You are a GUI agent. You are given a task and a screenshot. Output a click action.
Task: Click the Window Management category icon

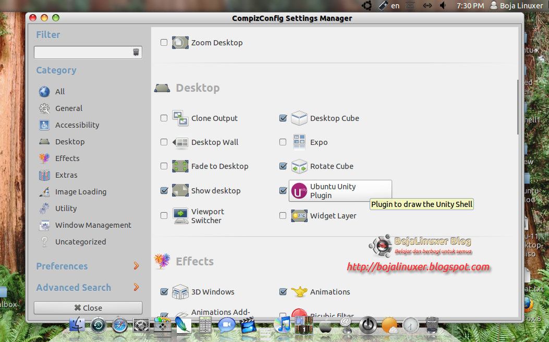click(x=45, y=225)
